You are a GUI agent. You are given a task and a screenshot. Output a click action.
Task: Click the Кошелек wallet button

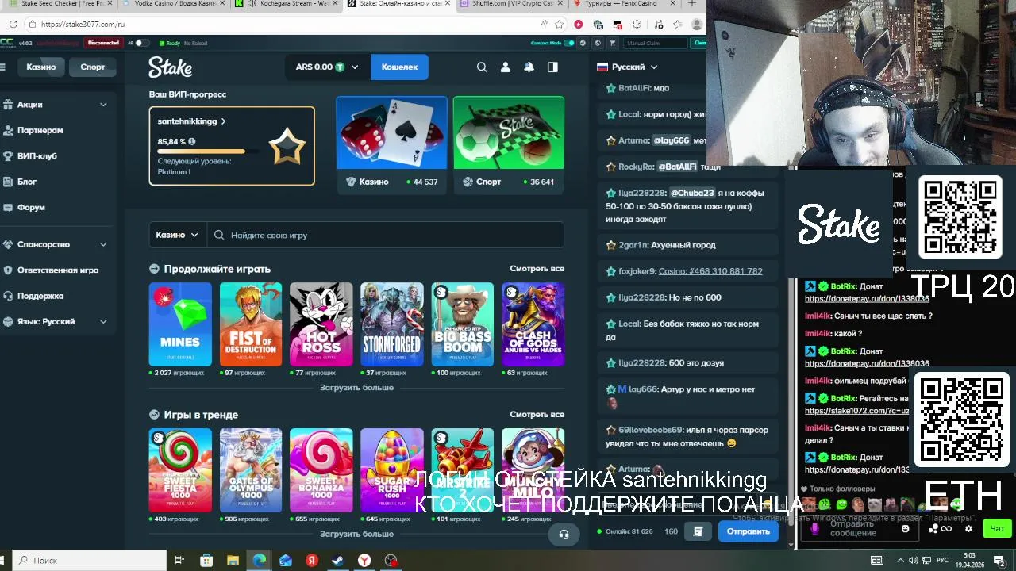click(x=399, y=67)
